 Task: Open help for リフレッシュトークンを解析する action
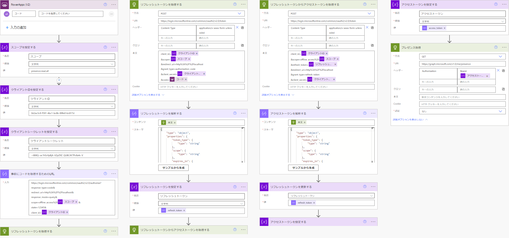235,113
